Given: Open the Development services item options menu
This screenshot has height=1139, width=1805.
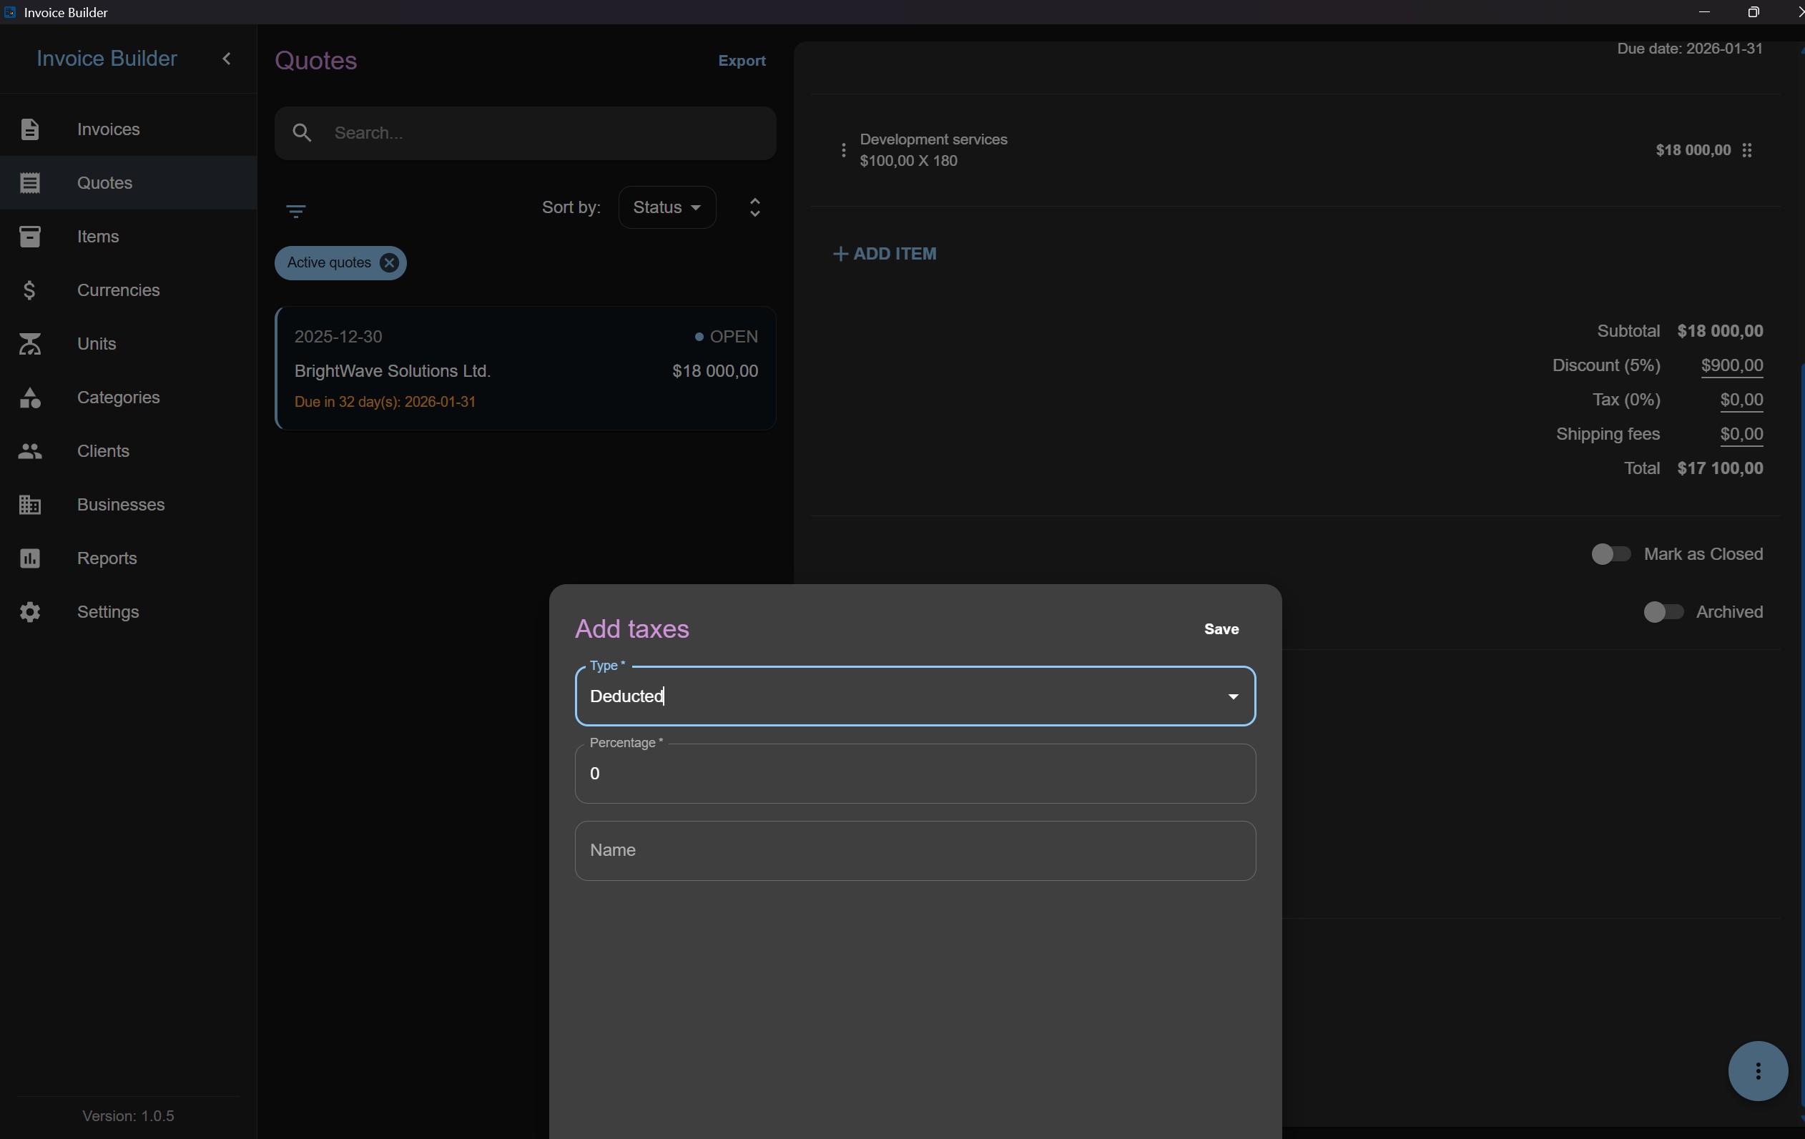Looking at the screenshot, I should pos(843,150).
